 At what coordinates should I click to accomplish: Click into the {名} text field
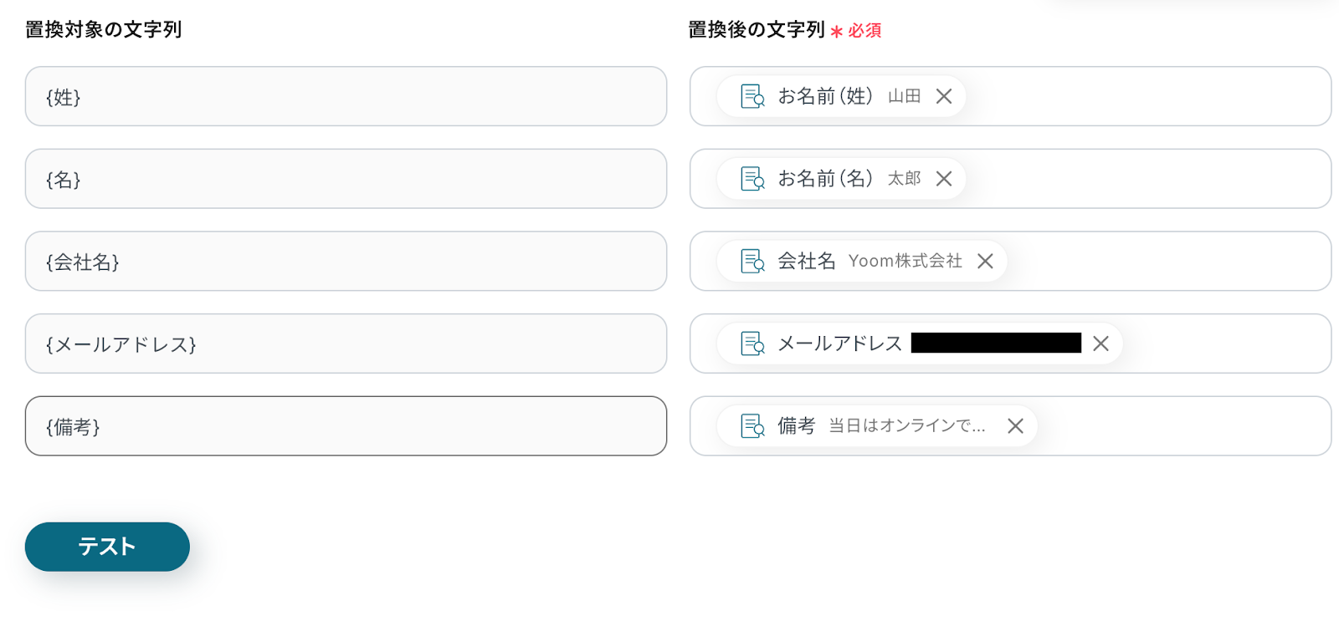346,179
